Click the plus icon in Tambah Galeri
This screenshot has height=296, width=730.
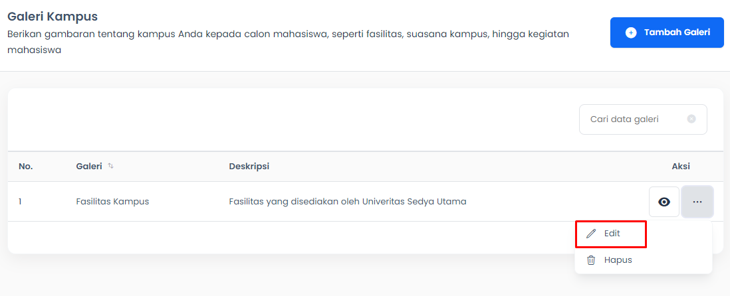pos(631,33)
